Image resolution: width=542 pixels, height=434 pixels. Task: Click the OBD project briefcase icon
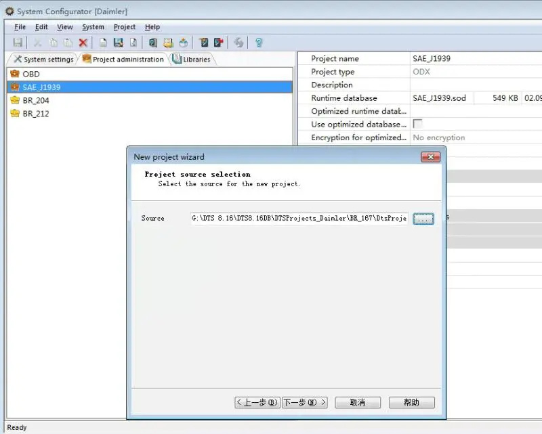(x=15, y=74)
